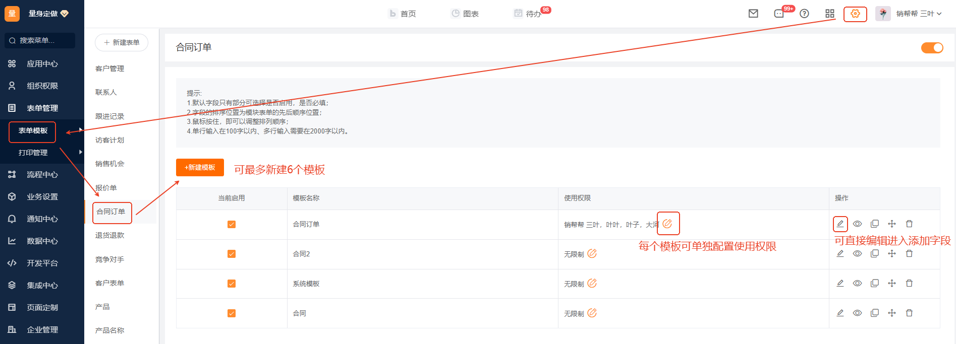Viewport: 956px width, 344px height.
Task: Select 客户表单 in the form list
Action: point(109,283)
